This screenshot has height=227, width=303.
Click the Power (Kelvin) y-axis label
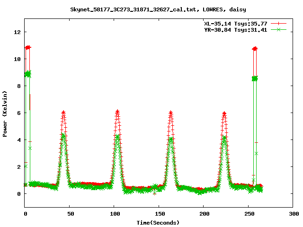click(5, 114)
